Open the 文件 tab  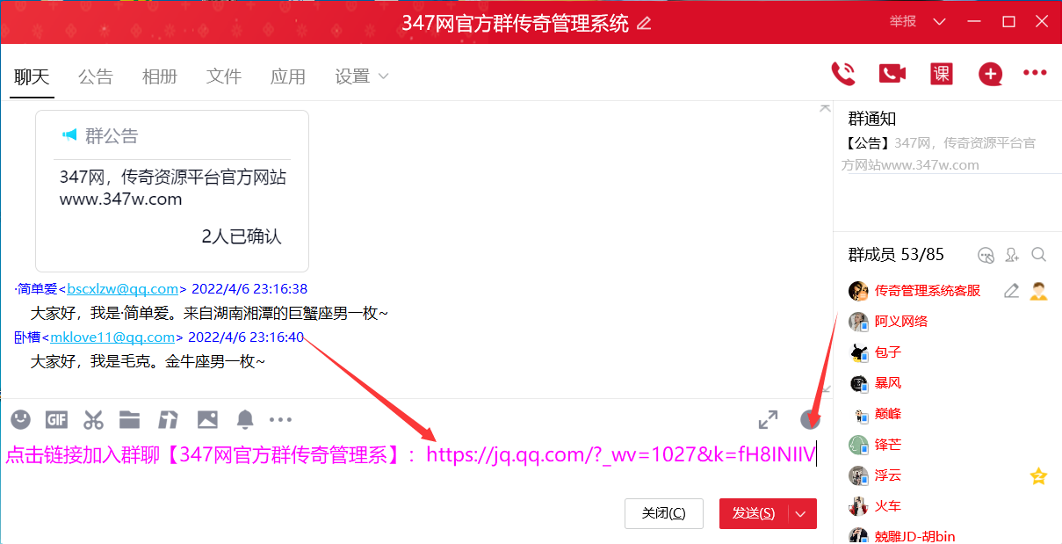224,76
